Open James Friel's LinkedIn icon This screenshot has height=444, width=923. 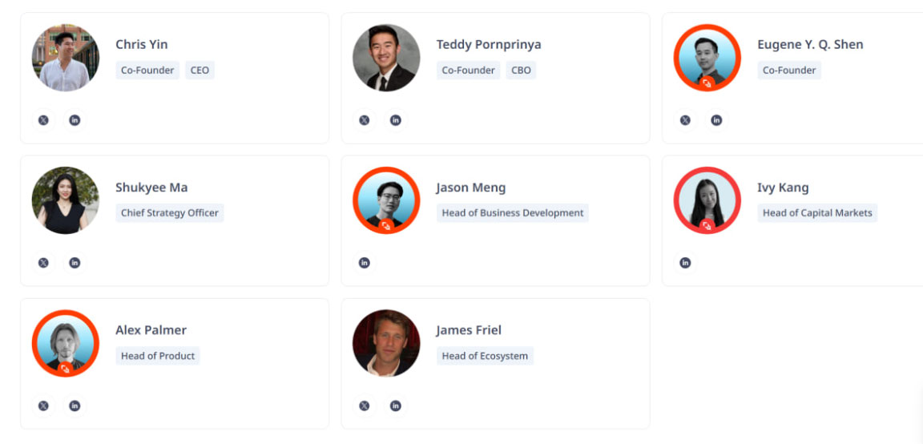coord(396,406)
